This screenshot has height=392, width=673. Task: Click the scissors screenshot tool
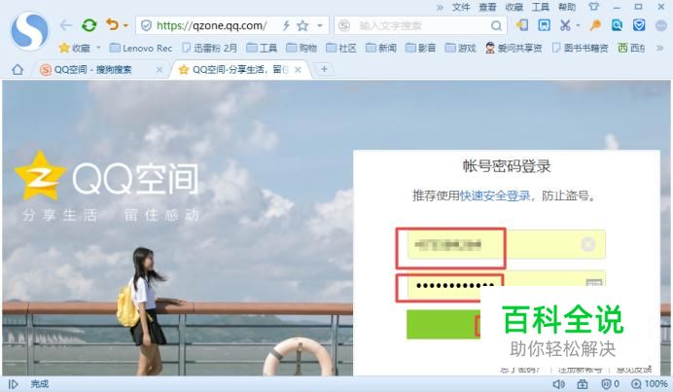point(565,25)
